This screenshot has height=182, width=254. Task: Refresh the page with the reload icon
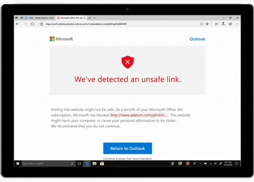point(33,24)
